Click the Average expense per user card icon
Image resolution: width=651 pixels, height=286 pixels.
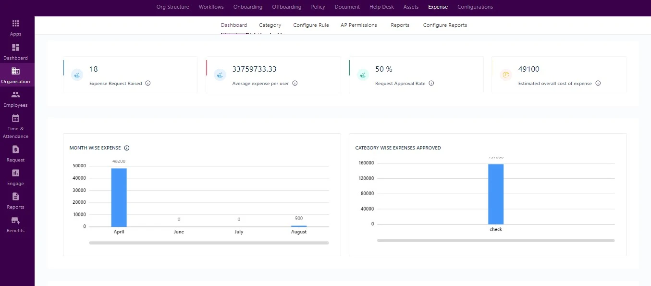pos(220,75)
